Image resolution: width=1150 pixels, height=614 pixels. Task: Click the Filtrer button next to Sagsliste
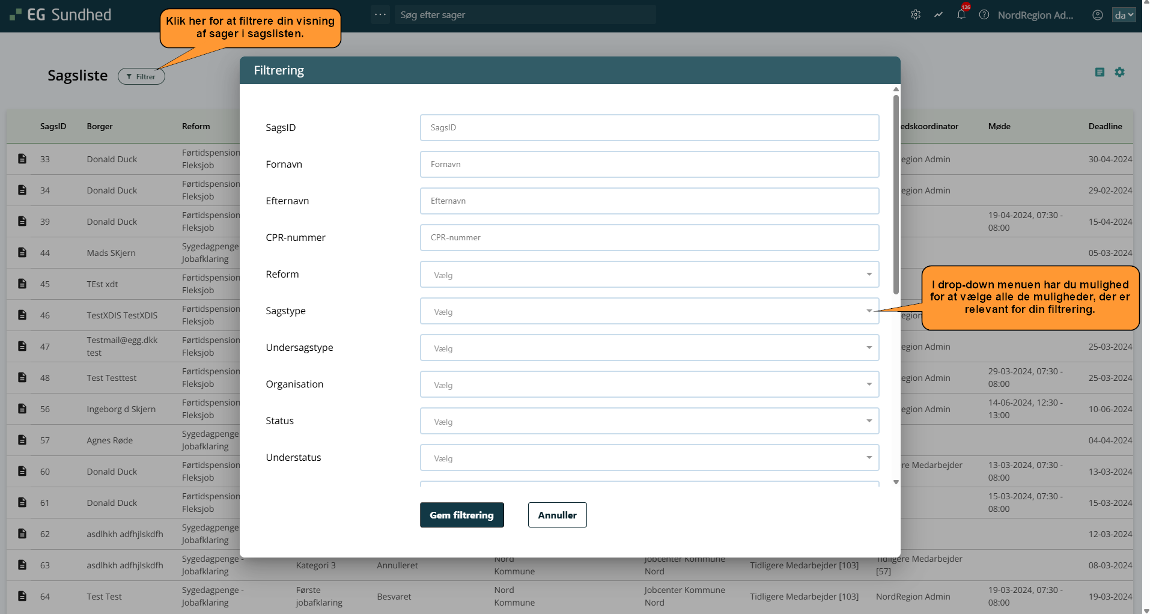tap(141, 76)
